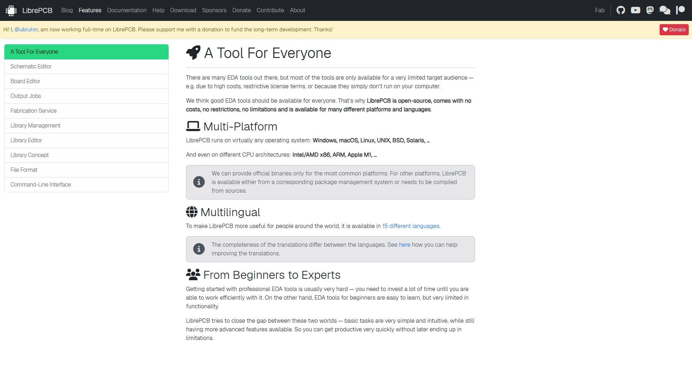The width and height of the screenshot is (692, 389).
Task: Open the Mastodon icon link
Action: click(650, 10)
